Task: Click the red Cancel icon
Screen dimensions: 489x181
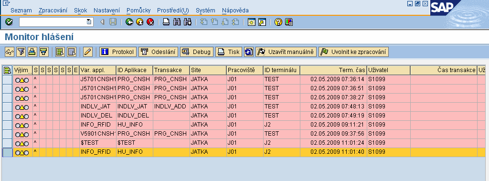Action: click(x=150, y=22)
